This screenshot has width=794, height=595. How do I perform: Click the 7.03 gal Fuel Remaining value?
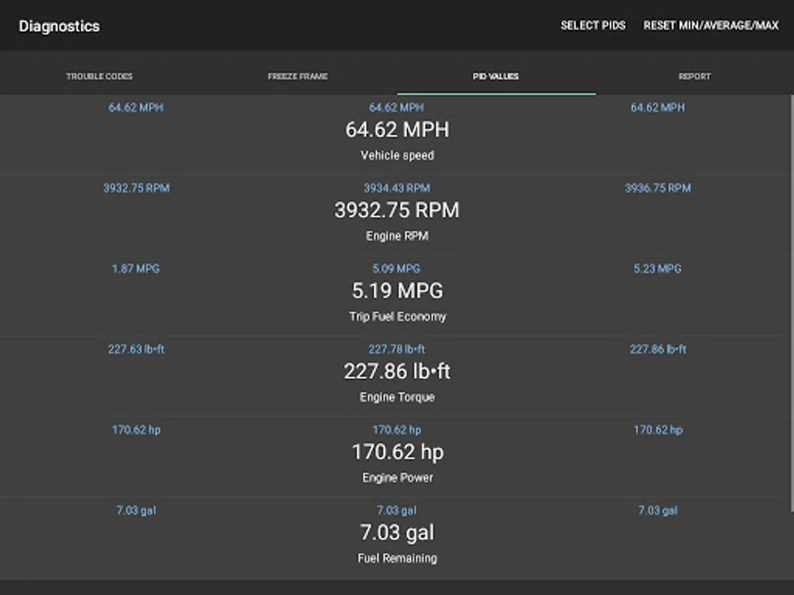point(397,533)
